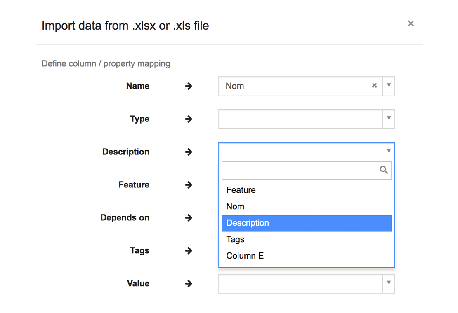Click the Value property label
Image resolution: width=458 pixels, height=313 pixels.
[138, 283]
